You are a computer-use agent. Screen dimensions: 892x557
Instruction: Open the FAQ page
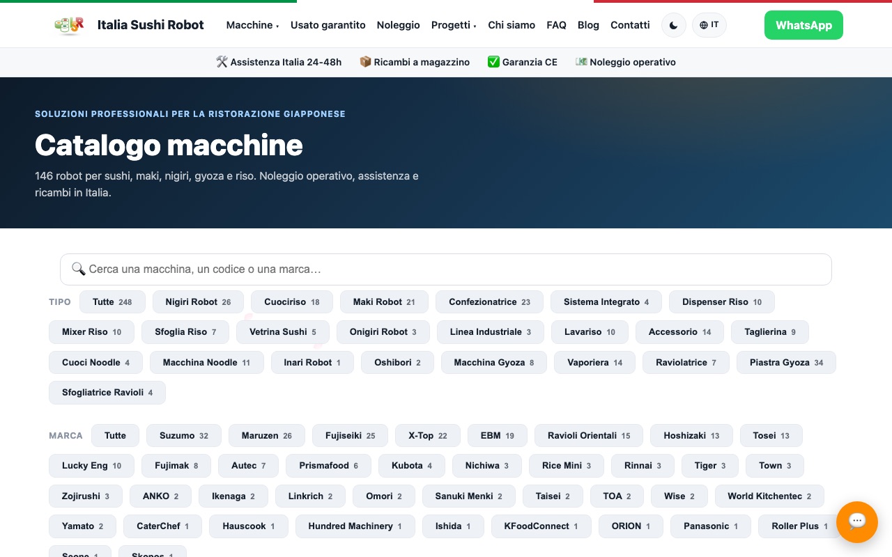pyautogui.click(x=556, y=25)
